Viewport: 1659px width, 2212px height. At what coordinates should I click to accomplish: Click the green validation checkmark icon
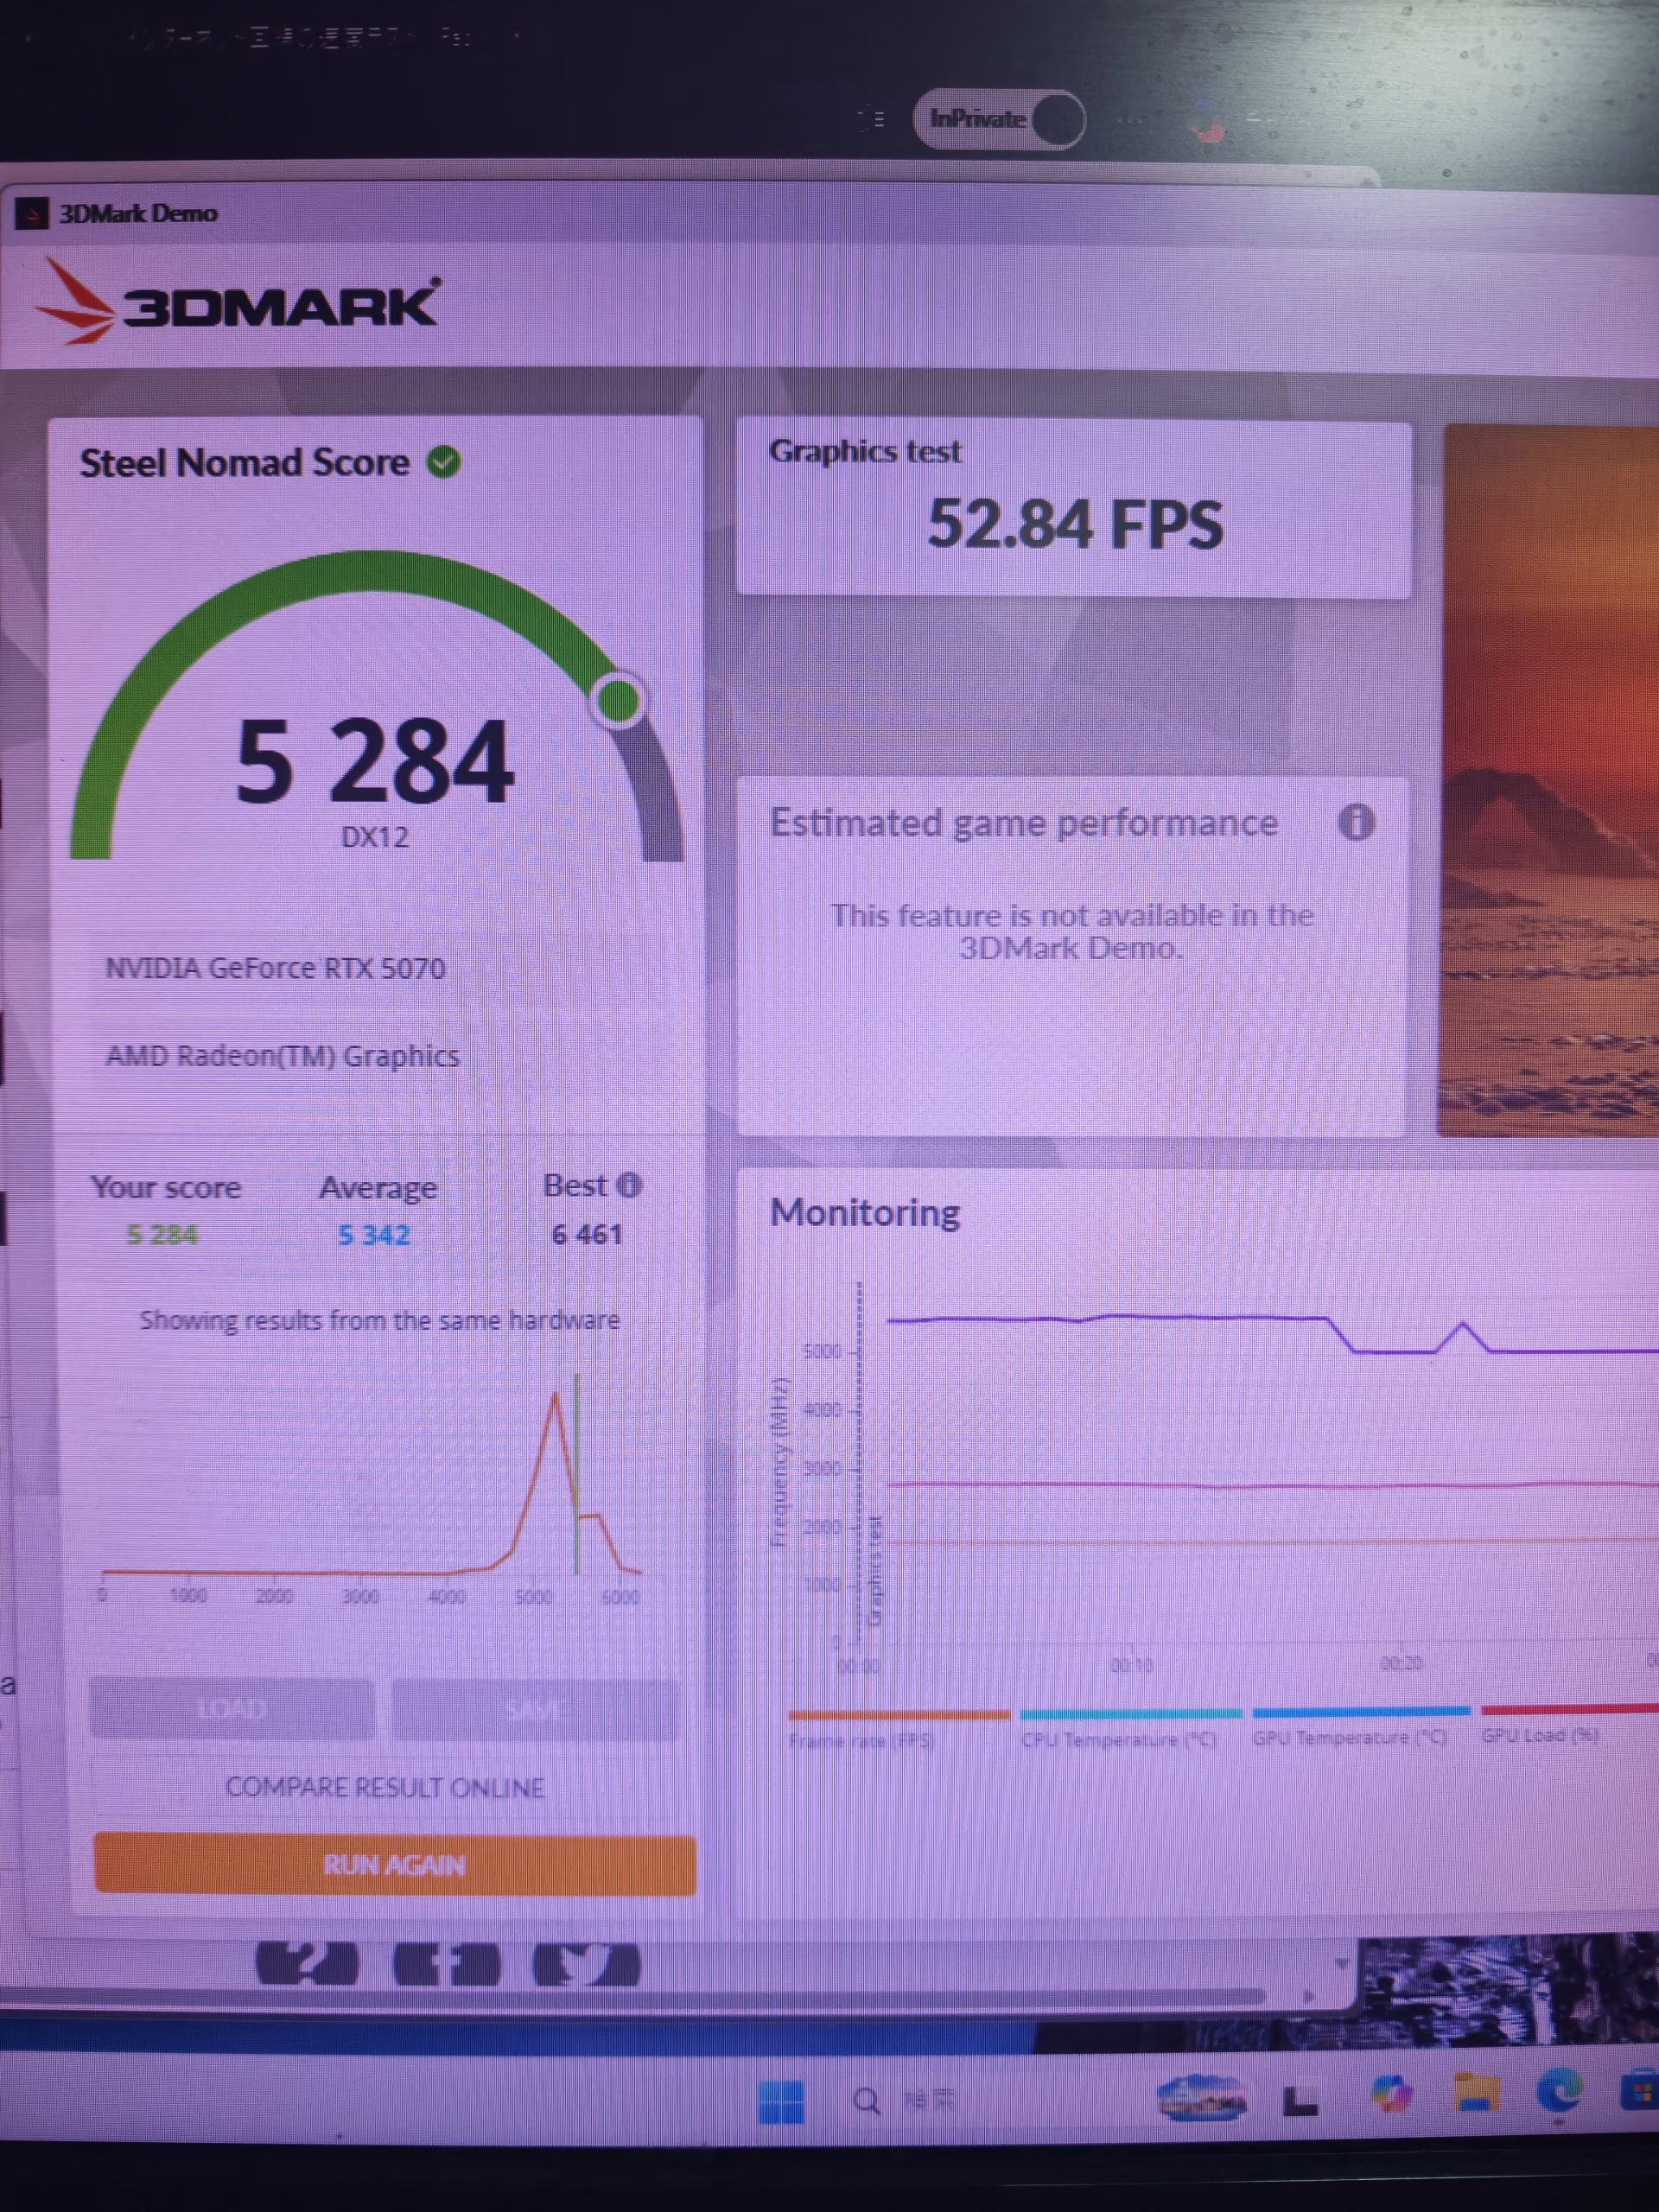click(444, 462)
